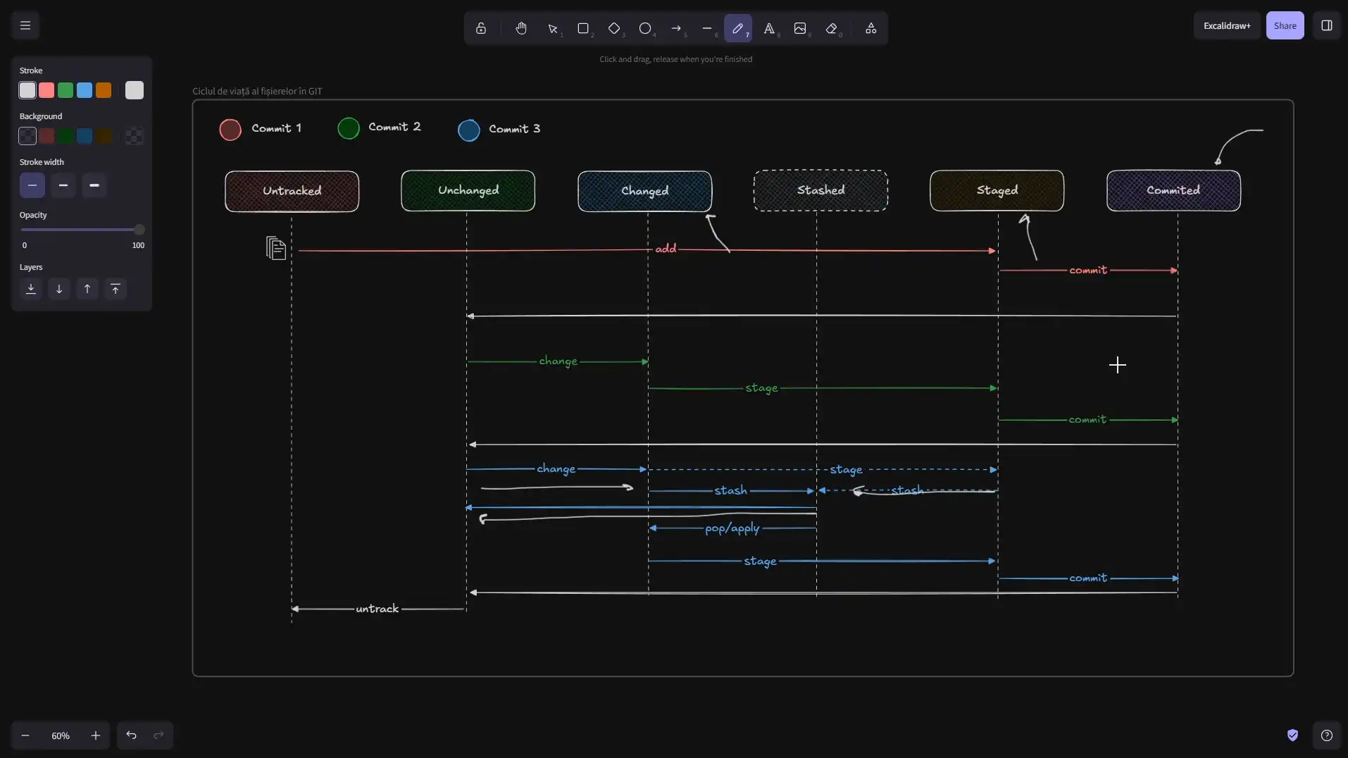Viewport: 1348px width, 758px height.
Task: Toggle the keep-tool-active lock
Action: click(481, 28)
